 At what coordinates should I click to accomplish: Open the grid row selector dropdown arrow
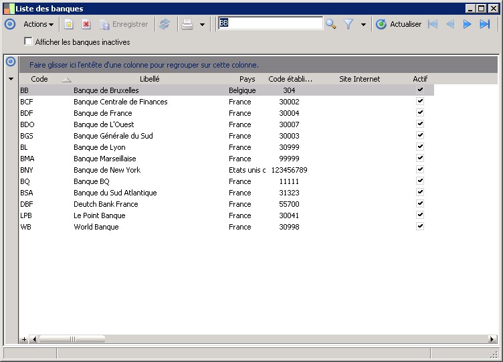click(11, 79)
